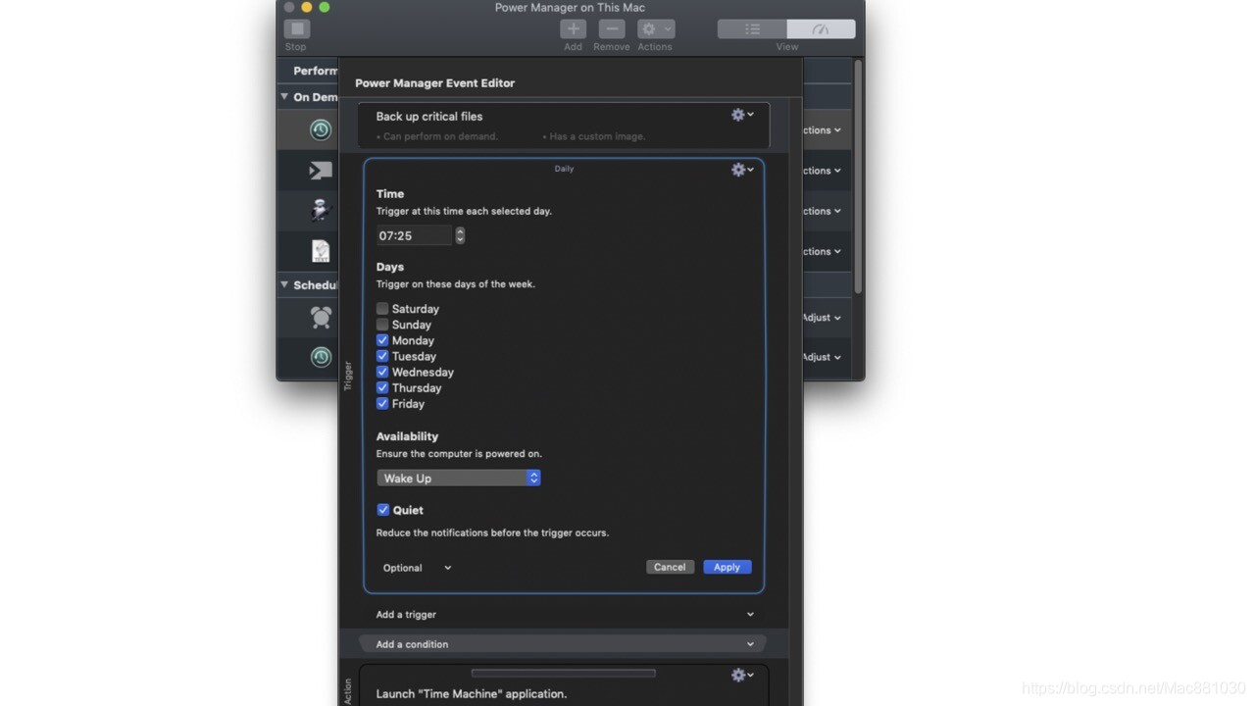Click the Daily trigger header label
The width and height of the screenshot is (1255, 706).
(x=564, y=169)
